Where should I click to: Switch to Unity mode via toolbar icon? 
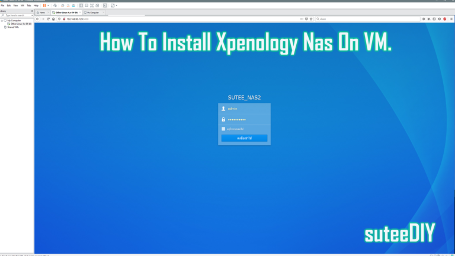pos(98,5)
